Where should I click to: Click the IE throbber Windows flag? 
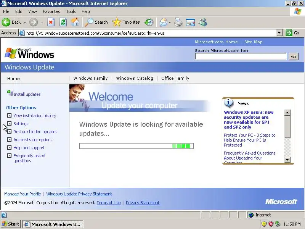pos(298,11)
